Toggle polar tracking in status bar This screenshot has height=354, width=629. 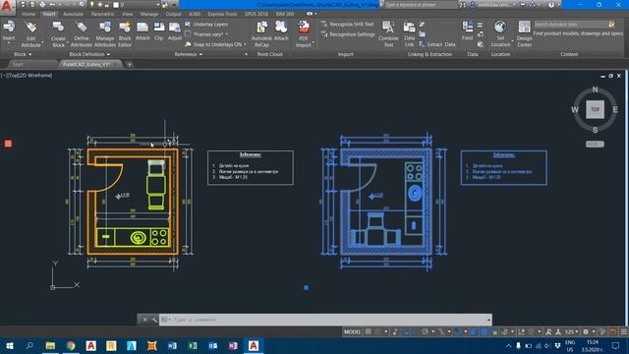[425, 332]
